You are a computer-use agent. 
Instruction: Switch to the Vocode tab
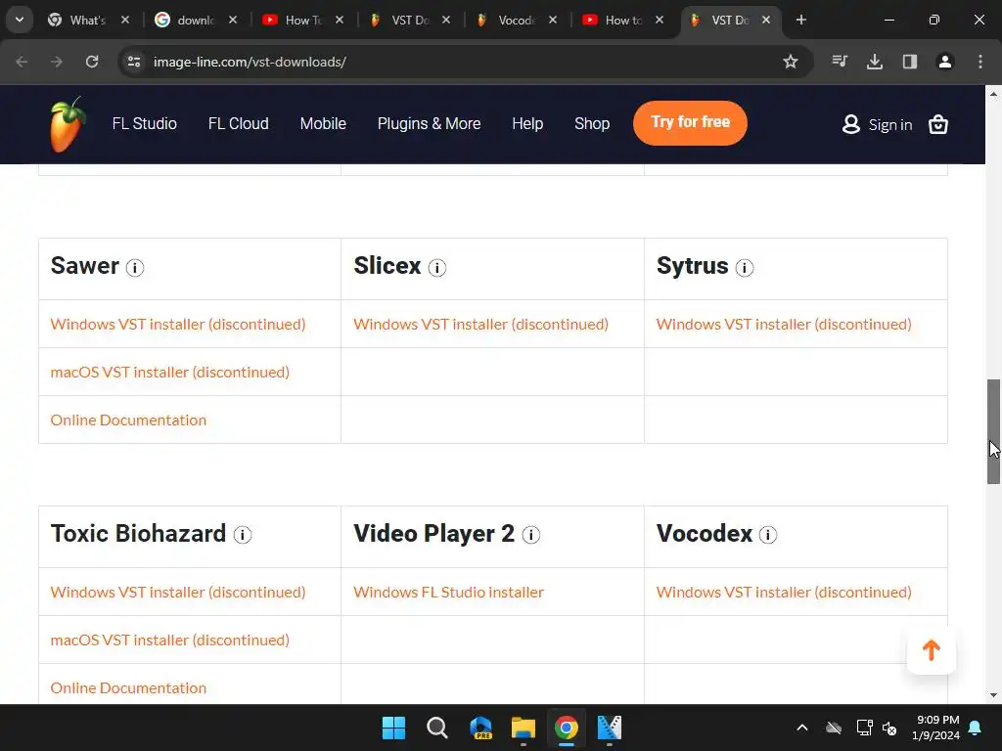pos(516,20)
